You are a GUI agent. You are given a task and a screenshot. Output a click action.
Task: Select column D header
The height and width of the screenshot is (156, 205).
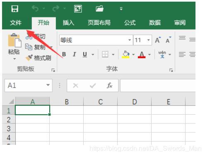(x=135, y=102)
